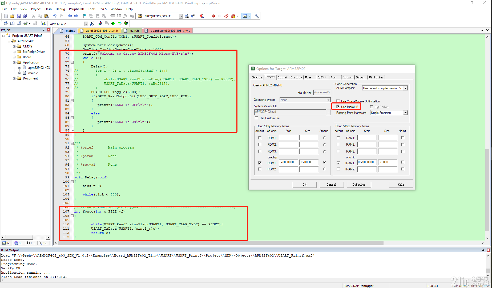Expand the CMSIS group in project tree
492x288 pixels.
[14, 46]
